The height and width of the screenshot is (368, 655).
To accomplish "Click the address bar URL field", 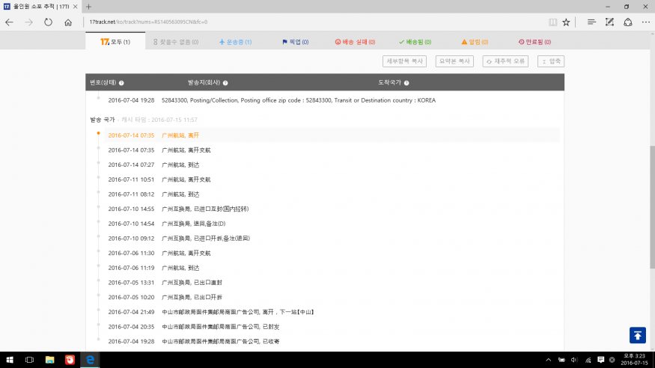I will [299, 22].
